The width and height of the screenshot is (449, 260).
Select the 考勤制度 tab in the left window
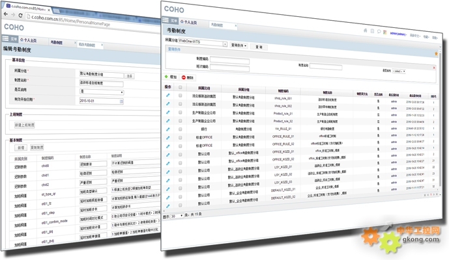[x=57, y=42]
